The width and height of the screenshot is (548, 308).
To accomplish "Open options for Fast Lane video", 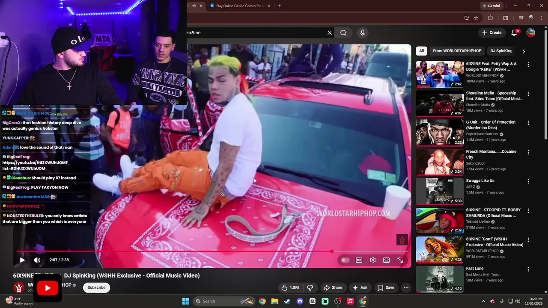I will [528, 269].
